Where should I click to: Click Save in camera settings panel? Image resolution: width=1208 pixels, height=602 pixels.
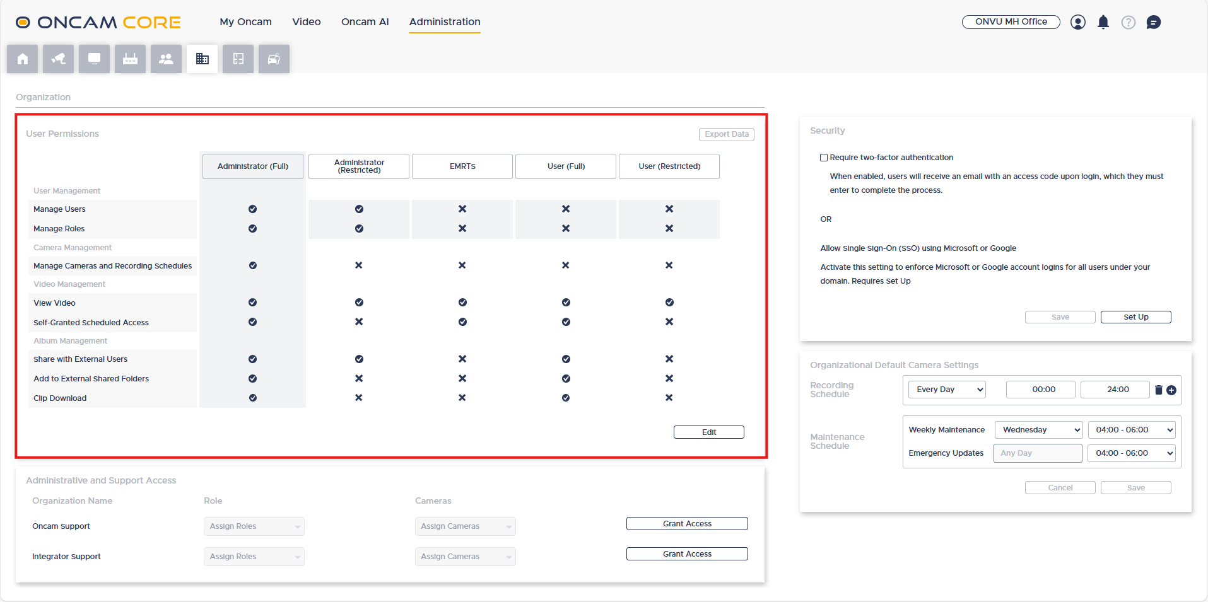pos(1136,488)
